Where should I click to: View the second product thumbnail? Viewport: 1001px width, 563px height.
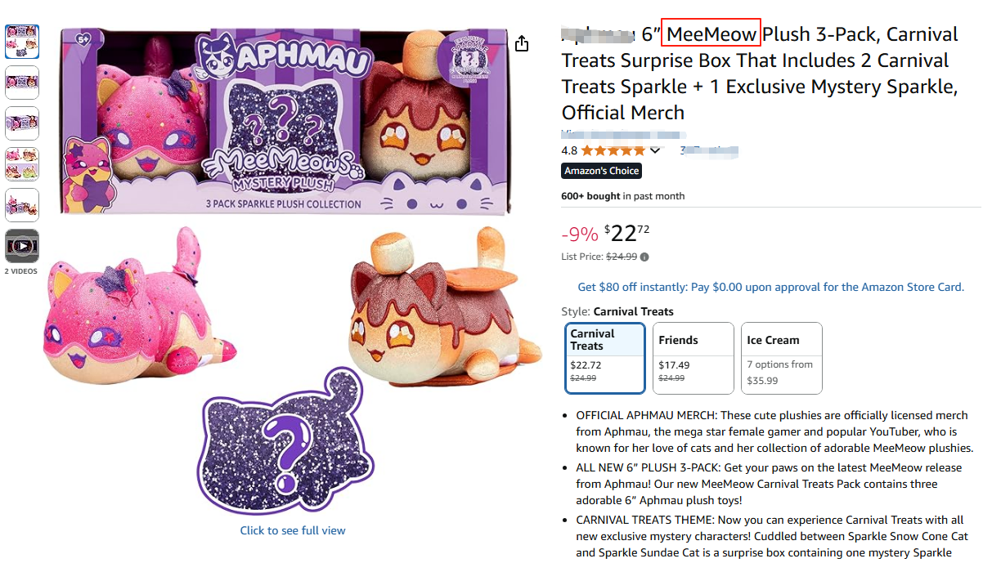pos(22,83)
